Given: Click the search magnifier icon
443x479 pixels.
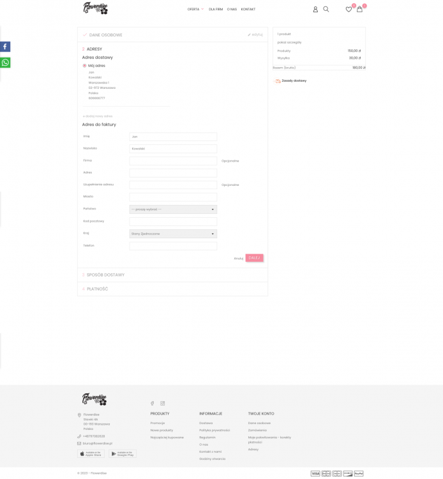Looking at the screenshot, I should 326,10.
